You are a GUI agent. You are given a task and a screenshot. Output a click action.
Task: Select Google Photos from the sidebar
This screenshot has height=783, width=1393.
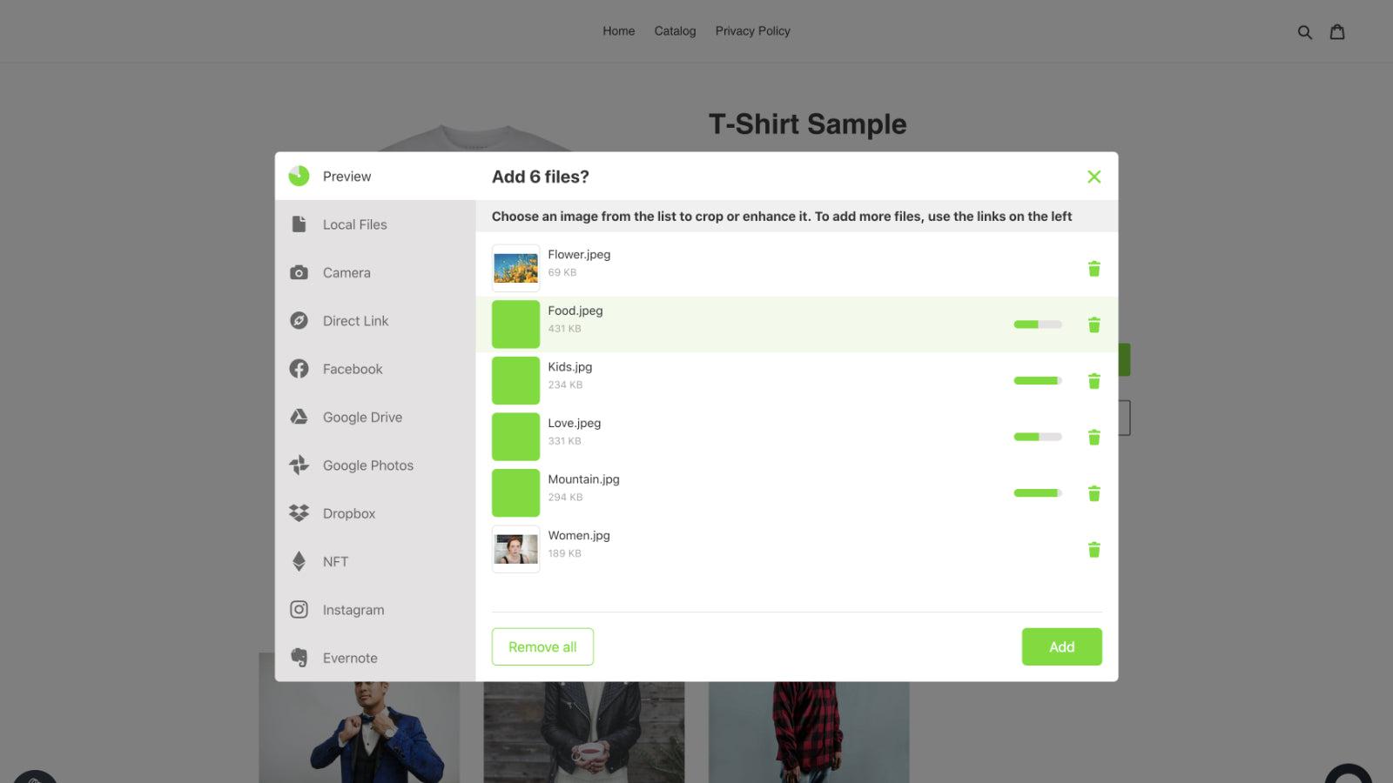click(367, 465)
